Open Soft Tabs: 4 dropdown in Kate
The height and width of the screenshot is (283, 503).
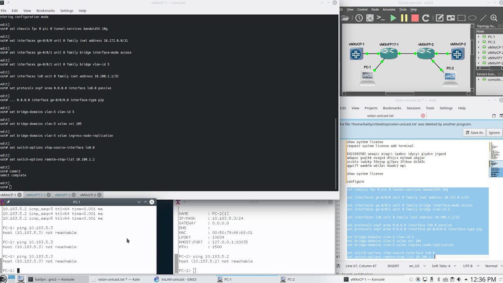443,266
